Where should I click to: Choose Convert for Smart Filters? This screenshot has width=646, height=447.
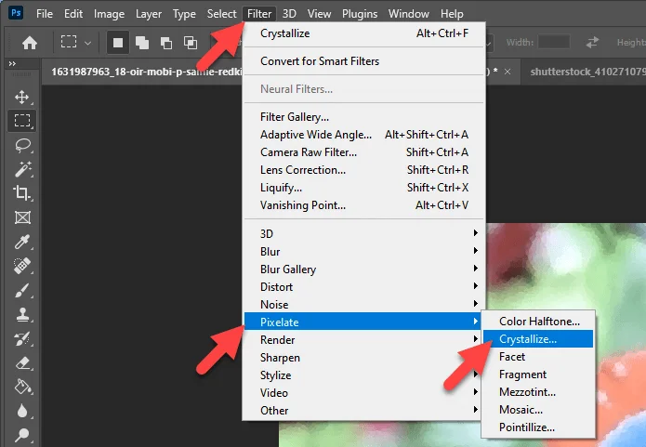pos(364,61)
